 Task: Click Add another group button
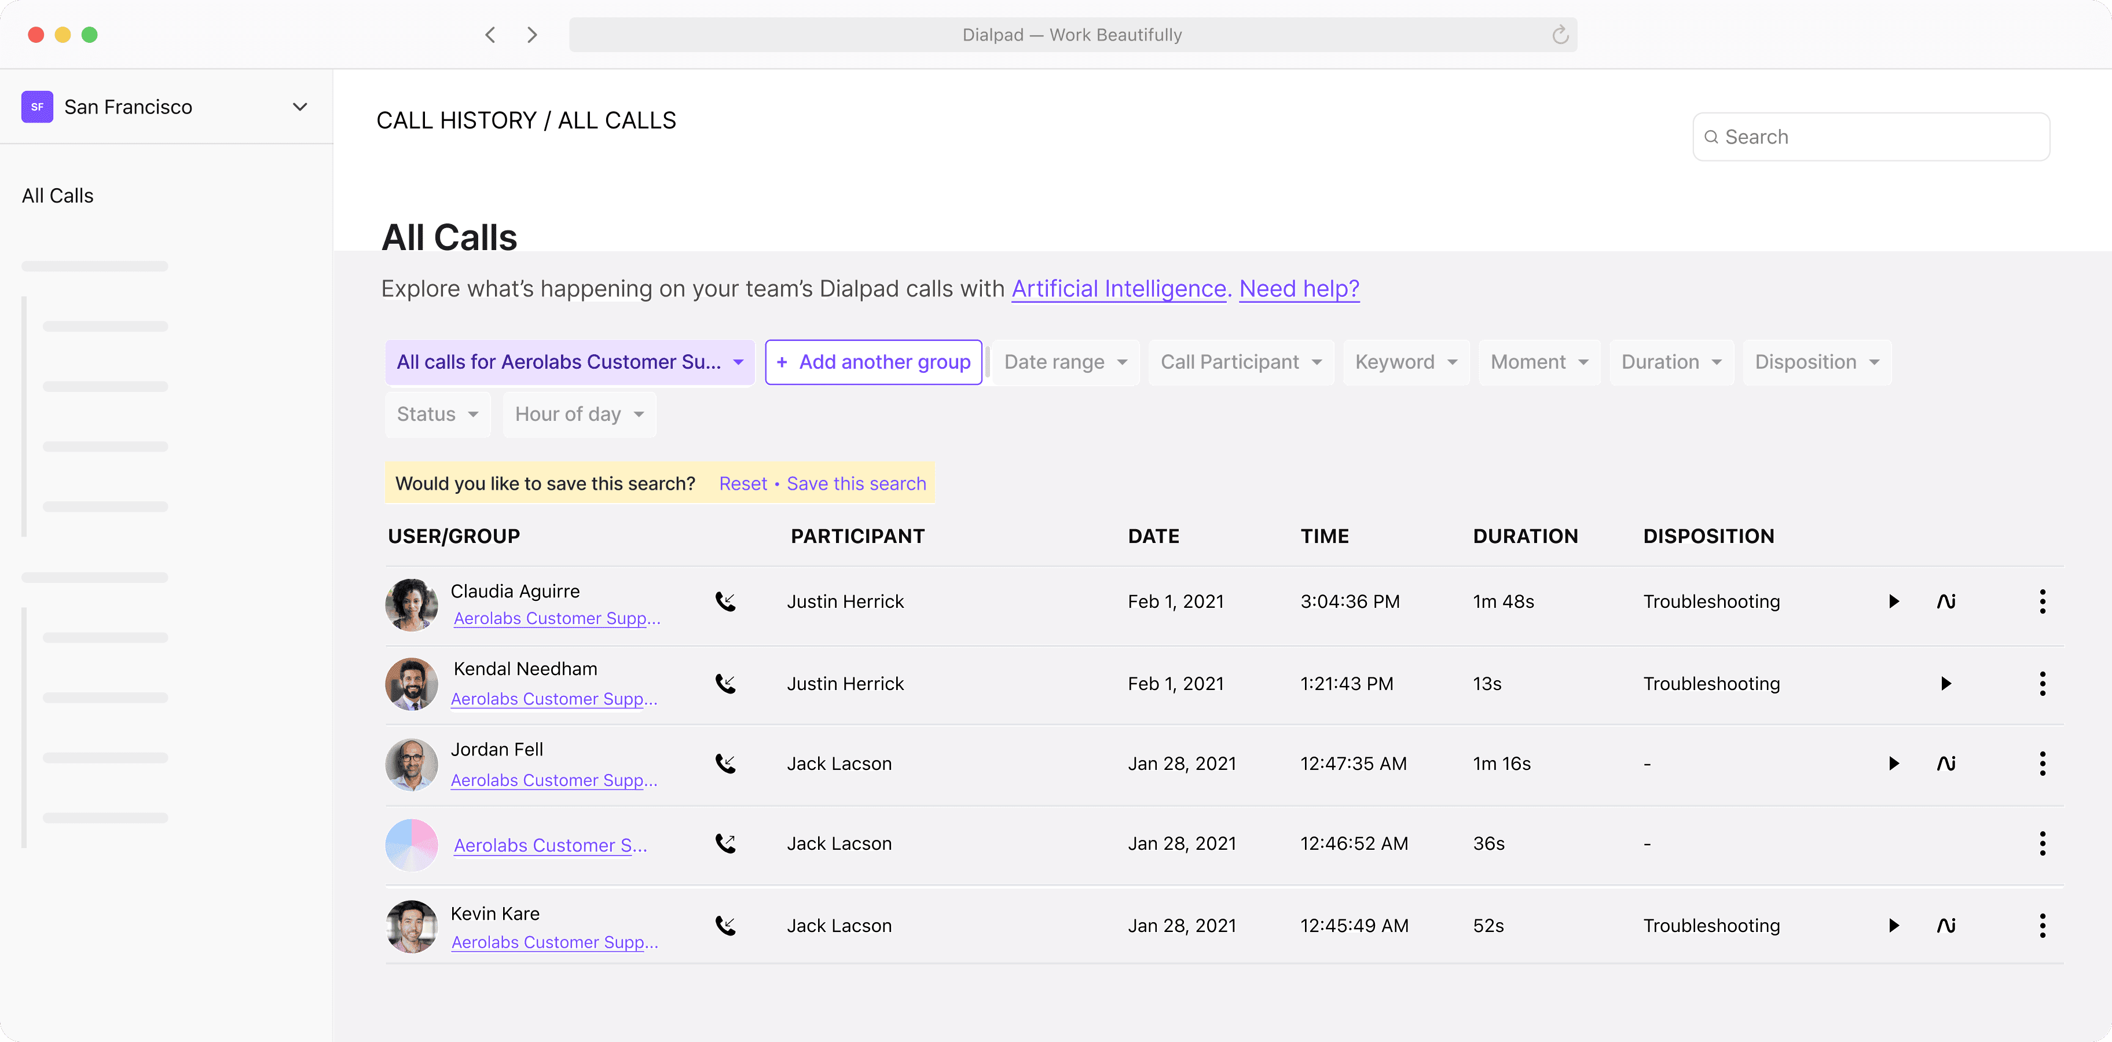873,362
